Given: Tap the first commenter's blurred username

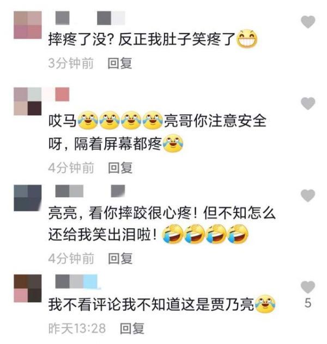Looking at the screenshot, I should click(x=90, y=18).
